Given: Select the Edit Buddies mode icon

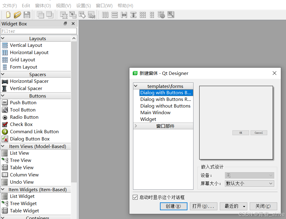Looking at the screenshot, I should click(x=82, y=15).
